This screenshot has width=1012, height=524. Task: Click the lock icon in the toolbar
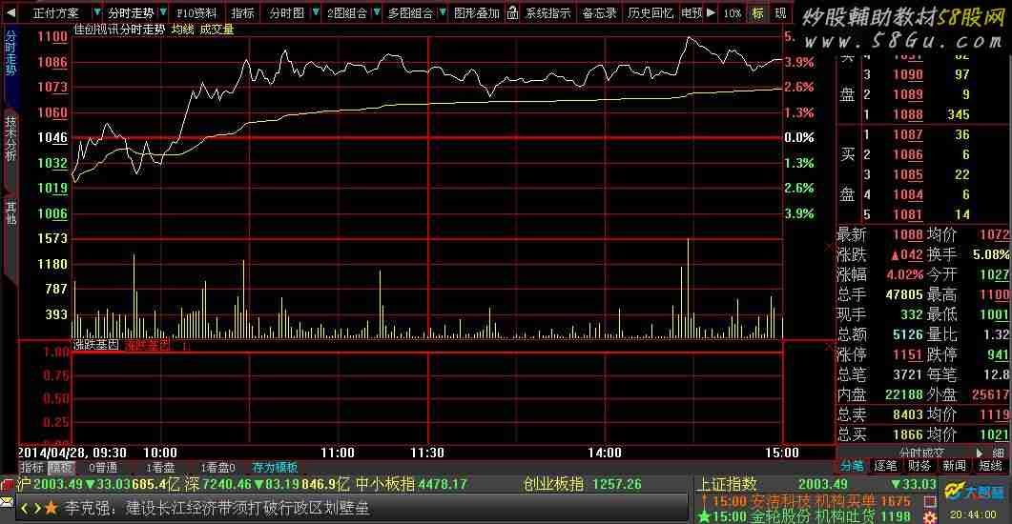(512, 13)
